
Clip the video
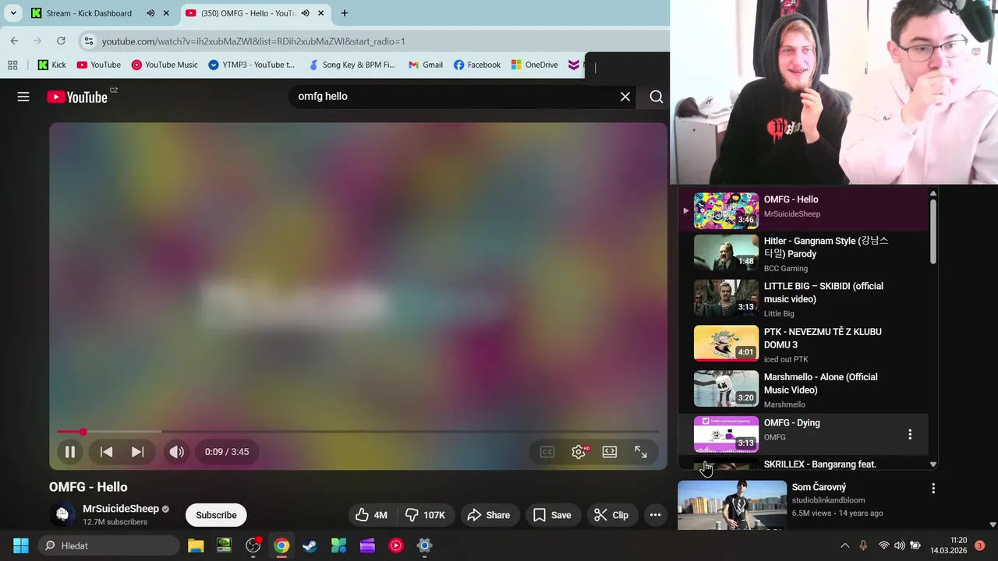point(611,515)
